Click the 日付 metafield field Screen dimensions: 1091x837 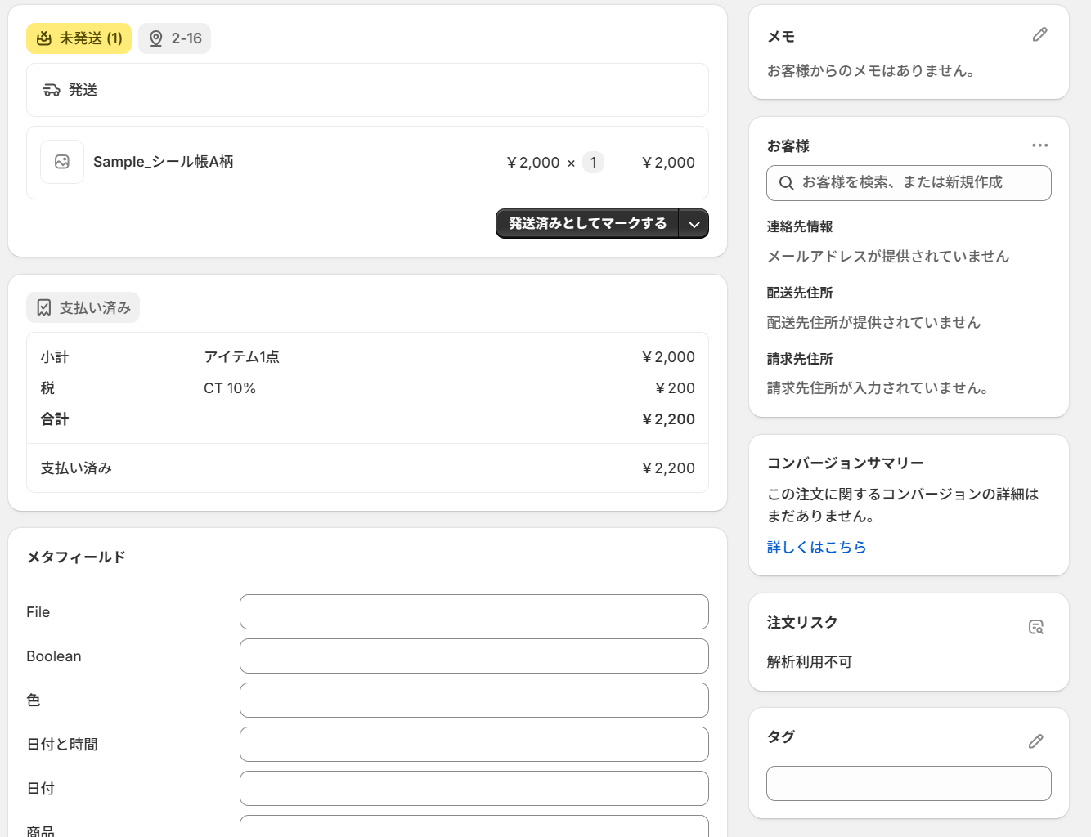[474, 789]
